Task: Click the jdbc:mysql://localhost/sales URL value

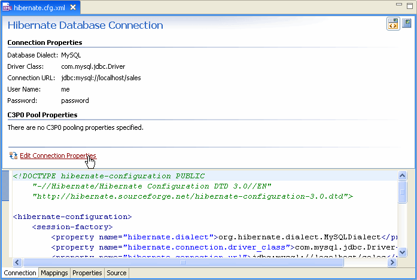Action: (x=101, y=78)
